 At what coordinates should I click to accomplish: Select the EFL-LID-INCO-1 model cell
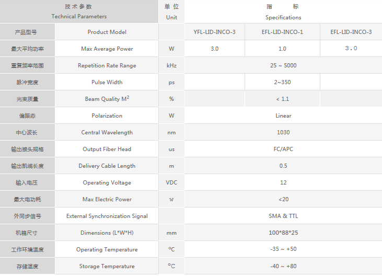[x=282, y=32]
